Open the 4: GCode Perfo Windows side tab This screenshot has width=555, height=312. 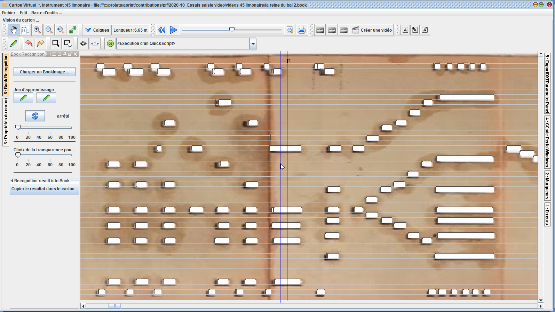(547, 142)
